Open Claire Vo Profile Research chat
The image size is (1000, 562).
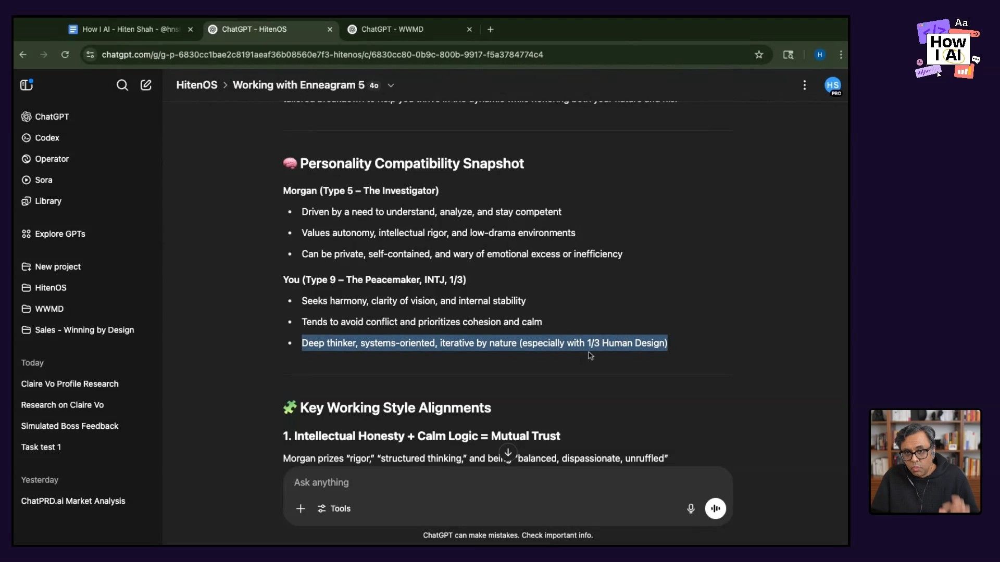[x=70, y=384]
